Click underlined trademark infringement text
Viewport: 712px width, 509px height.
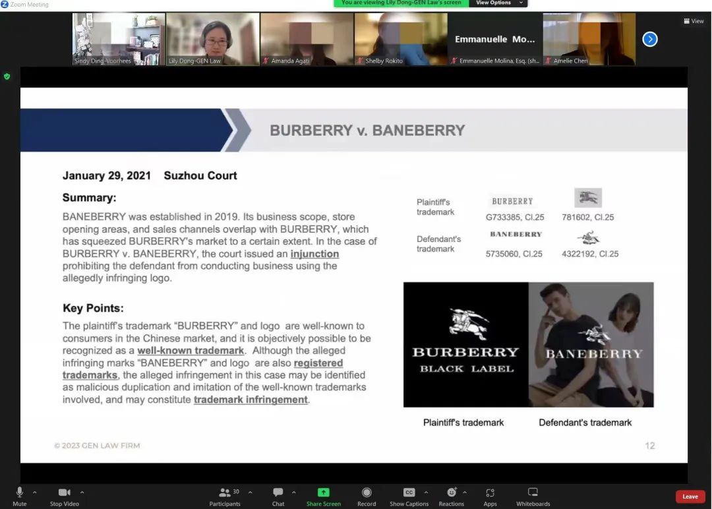click(251, 400)
